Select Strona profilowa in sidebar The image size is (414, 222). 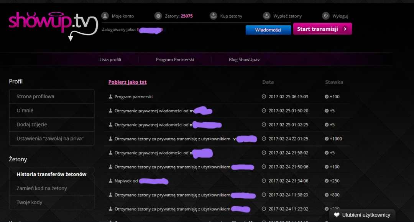pos(35,96)
